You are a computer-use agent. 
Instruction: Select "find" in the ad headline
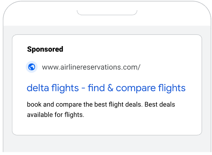coord(96,88)
